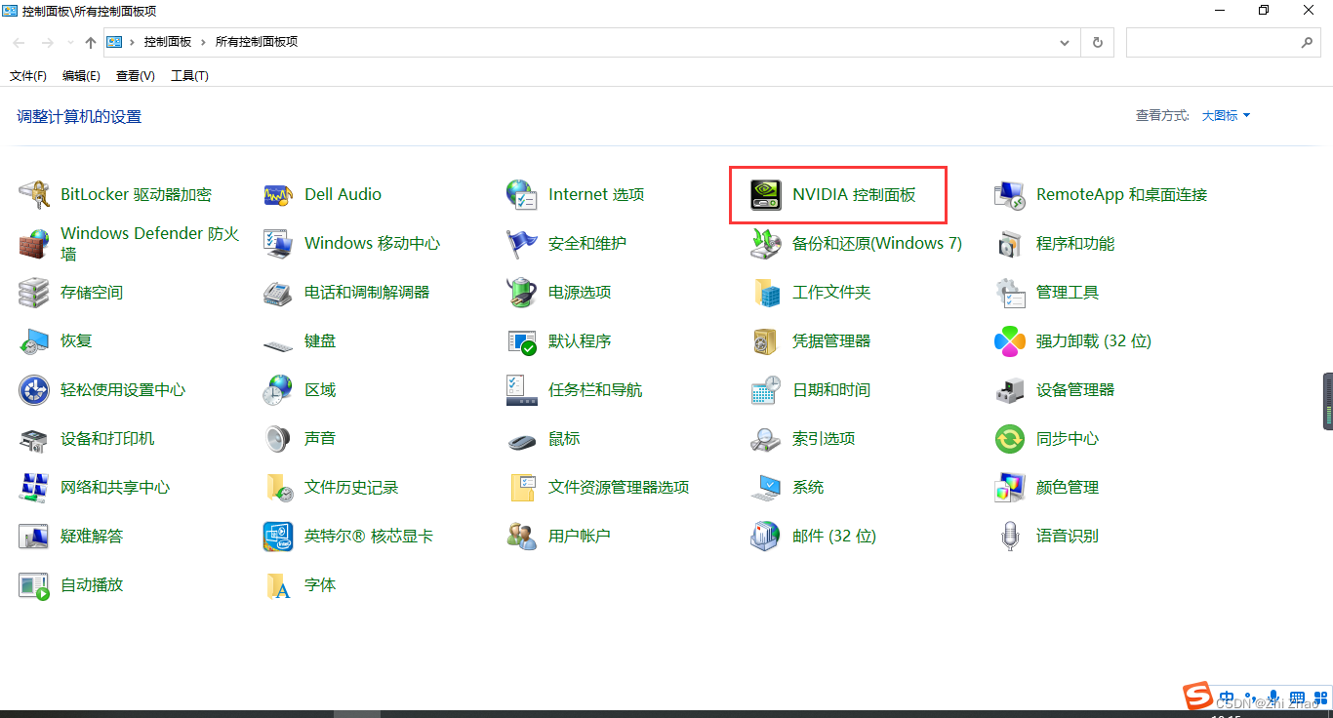
Task: Click the 疑难解答 link
Action: [92, 536]
